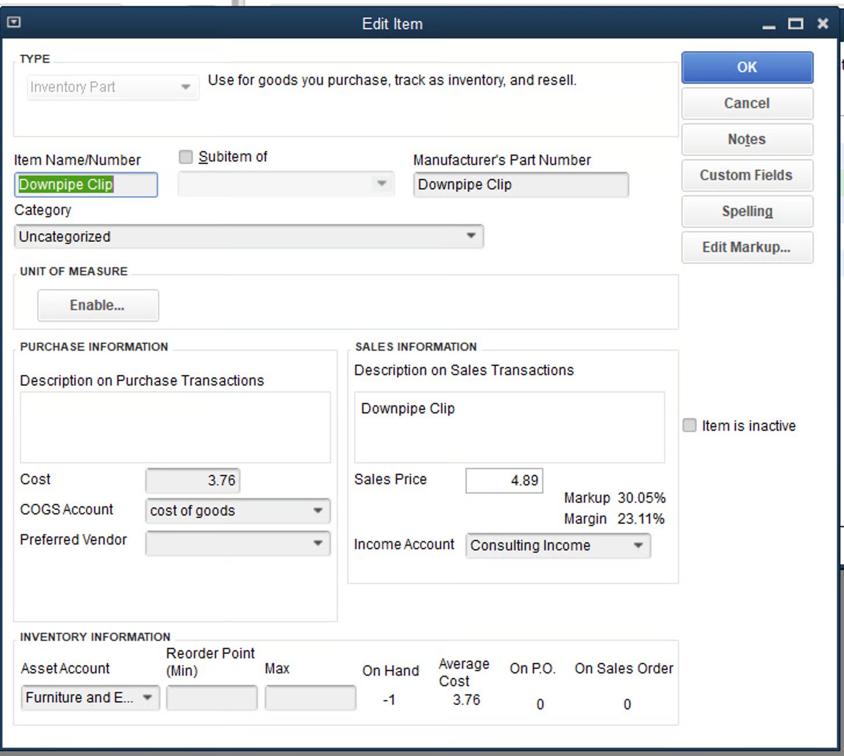Open the Preferred Vendor dropdown
The height and width of the screenshot is (756, 844).
tap(237, 543)
